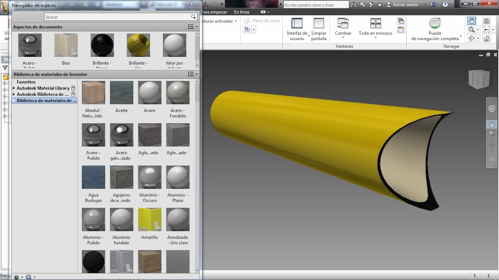Click the satellite dish icon in the title bar
499x280 pixels.
pyautogui.click(x=371, y=5)
